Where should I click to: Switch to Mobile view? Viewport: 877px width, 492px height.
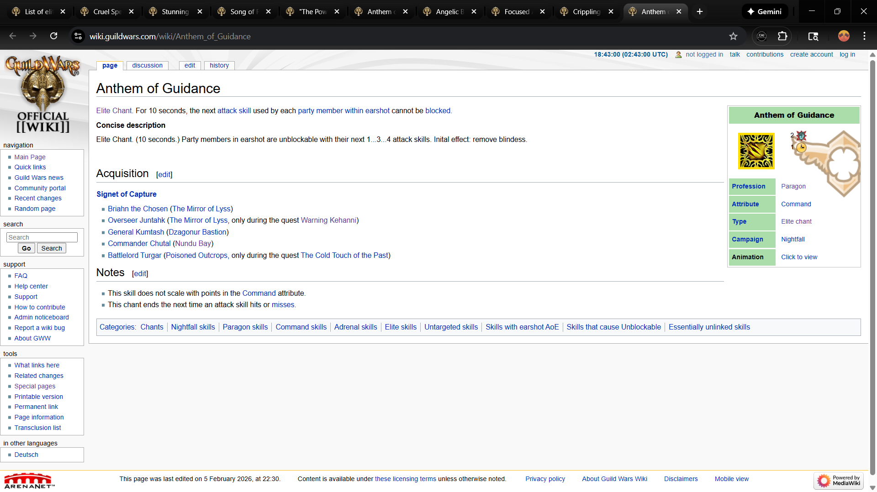(732, 479)
